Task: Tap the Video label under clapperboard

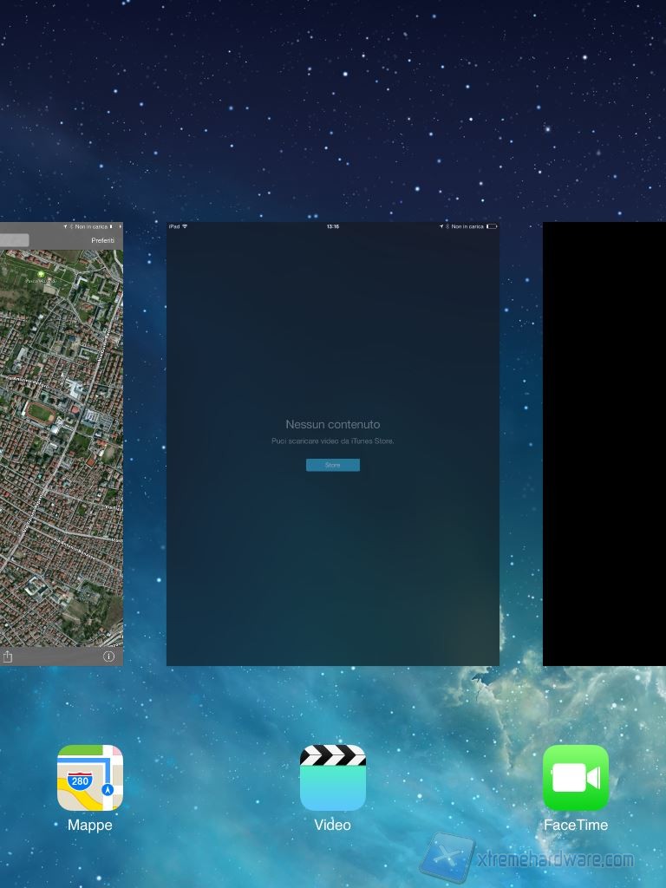Action: coord(333,825)
